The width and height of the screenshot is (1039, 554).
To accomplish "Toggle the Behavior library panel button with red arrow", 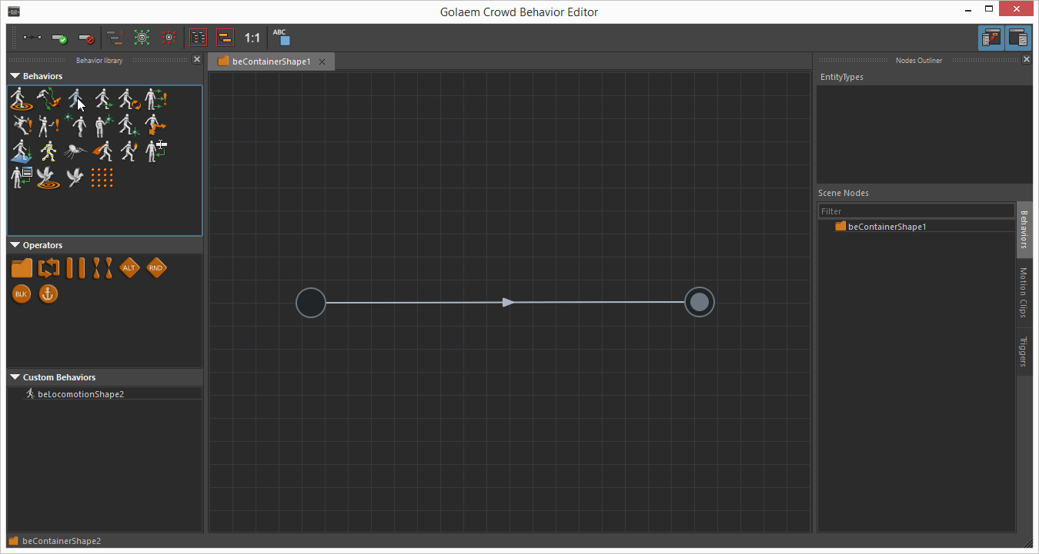I will [x=990, y=38].
